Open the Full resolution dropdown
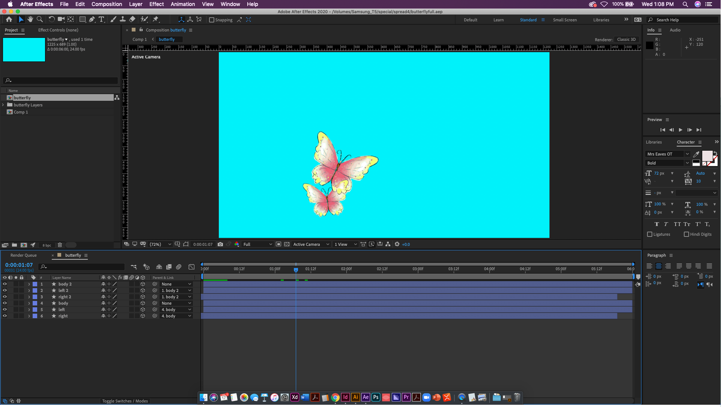Image resolution: width=721 pixels, height=407 pixels. (257, 244)
